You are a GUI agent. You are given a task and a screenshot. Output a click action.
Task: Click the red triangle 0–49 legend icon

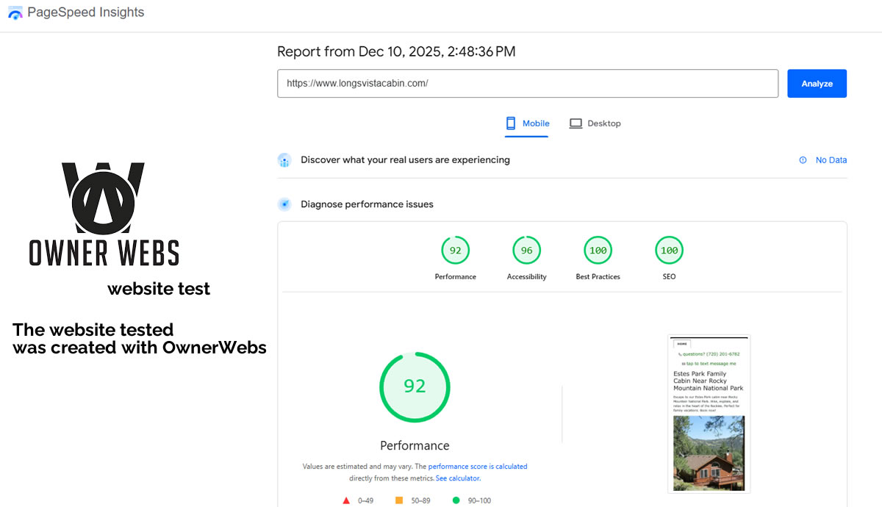tap(346, 500)
